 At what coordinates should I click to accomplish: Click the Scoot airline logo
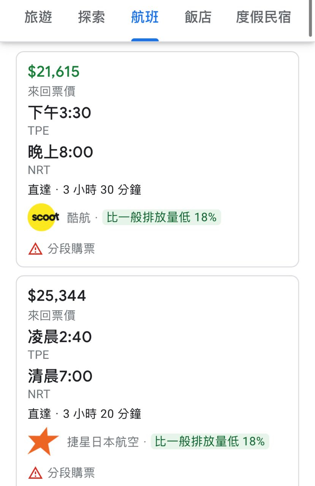tap(41, 217)
